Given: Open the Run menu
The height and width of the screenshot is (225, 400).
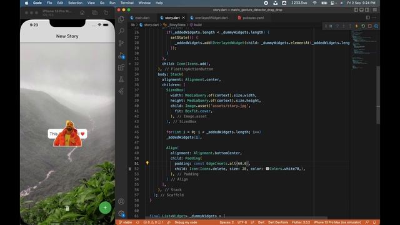Looking at the screenshot, I should [x=112, y=2].
